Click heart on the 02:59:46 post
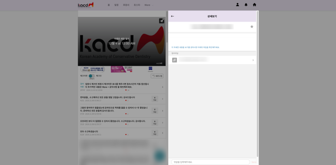Screen dimensions: 336x165 click(x=126, y=114)
